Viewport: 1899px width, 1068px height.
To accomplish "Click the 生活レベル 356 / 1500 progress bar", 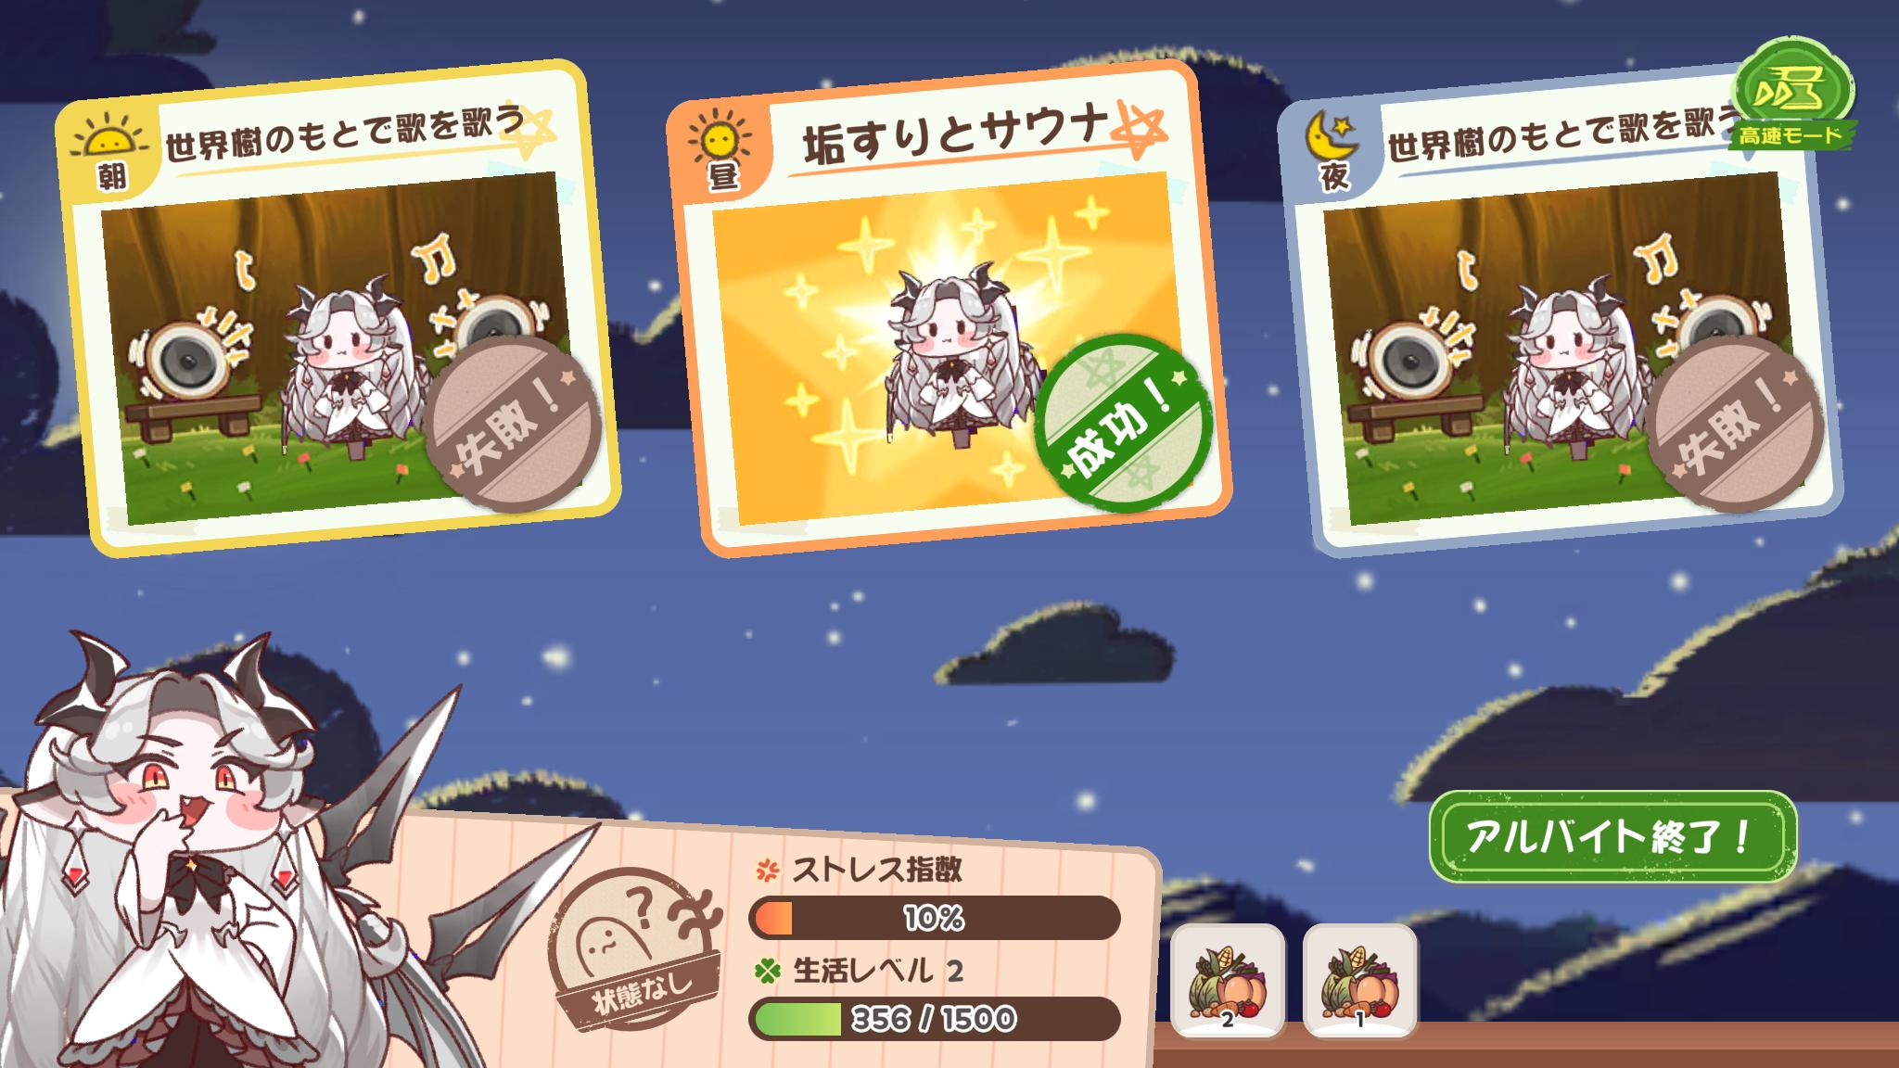I will tap(935, 1019).
